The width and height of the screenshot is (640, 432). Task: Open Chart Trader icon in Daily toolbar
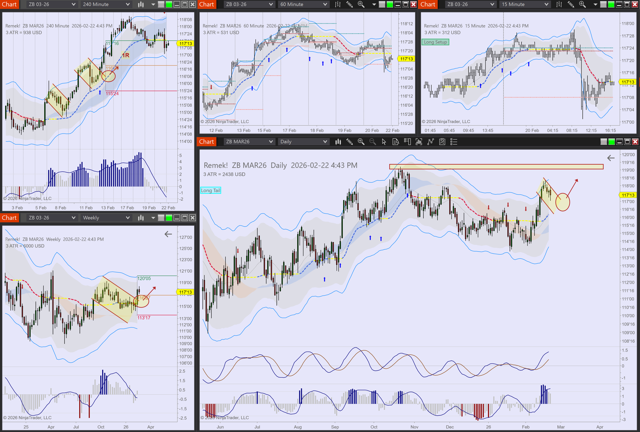pos(407,142)
